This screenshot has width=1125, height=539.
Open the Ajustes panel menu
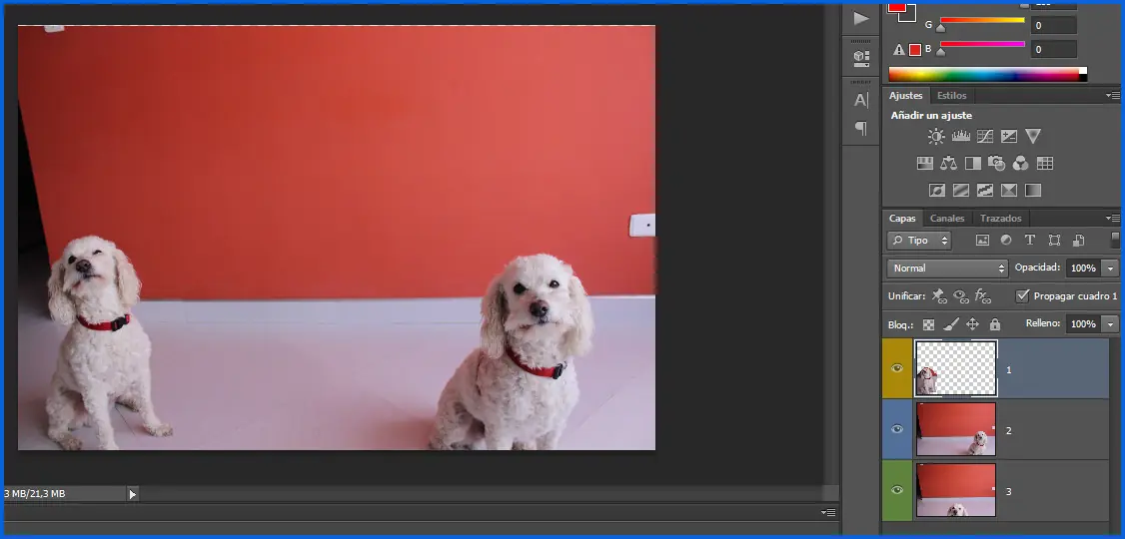[x=1113, y=96]
